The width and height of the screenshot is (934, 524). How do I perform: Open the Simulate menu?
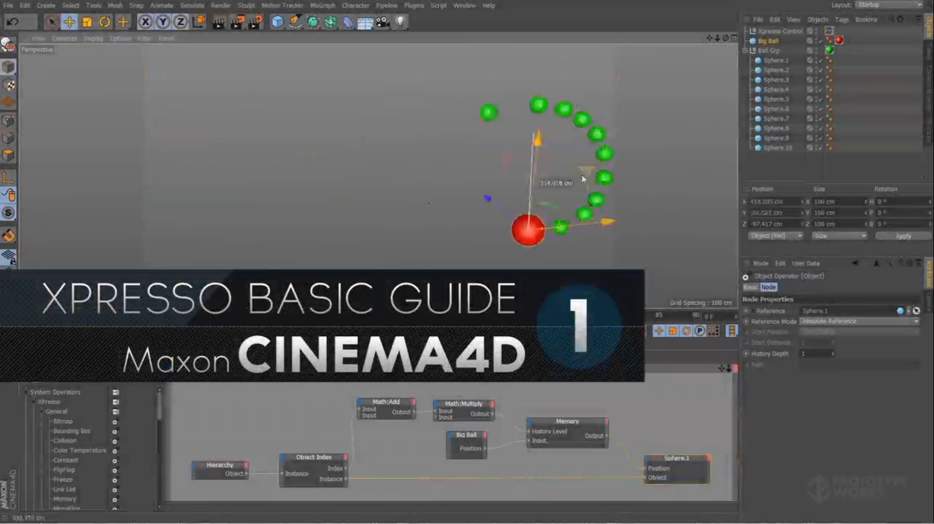click(192, 5)
